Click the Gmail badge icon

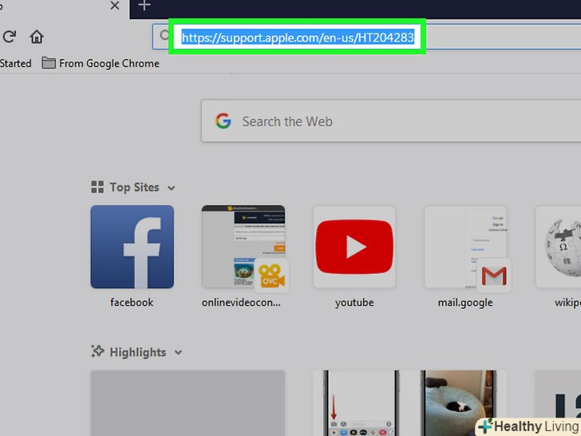click(494, 275)
